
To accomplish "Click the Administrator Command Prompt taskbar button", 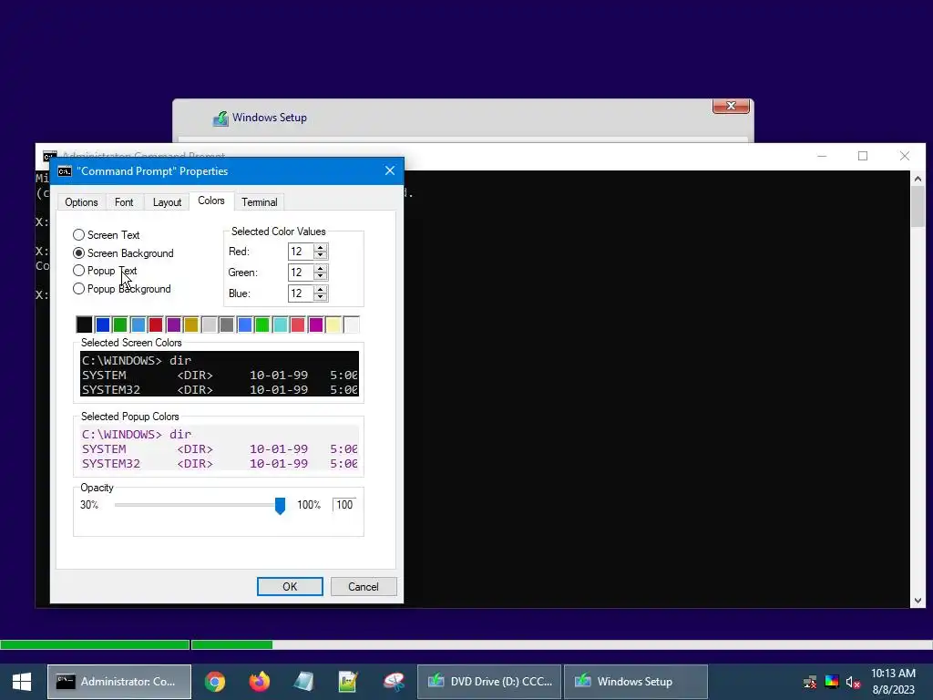I will tap(119, 682).
